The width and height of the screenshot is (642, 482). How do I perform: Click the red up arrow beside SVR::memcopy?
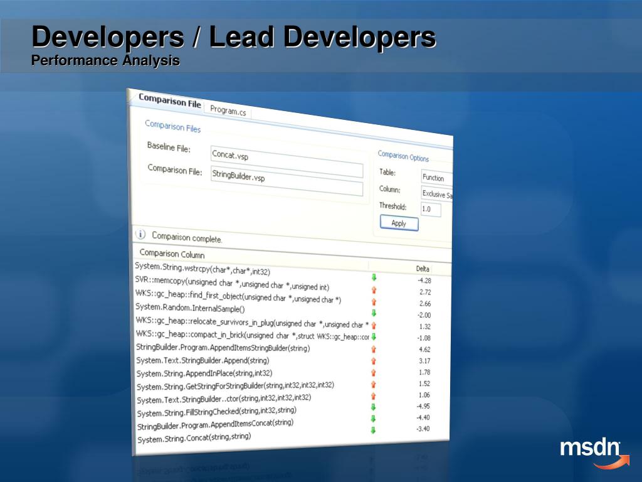click(x=374, y=290)
